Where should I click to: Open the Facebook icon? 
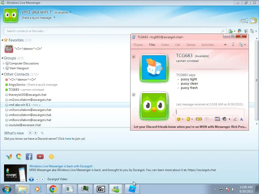[29, 157]
